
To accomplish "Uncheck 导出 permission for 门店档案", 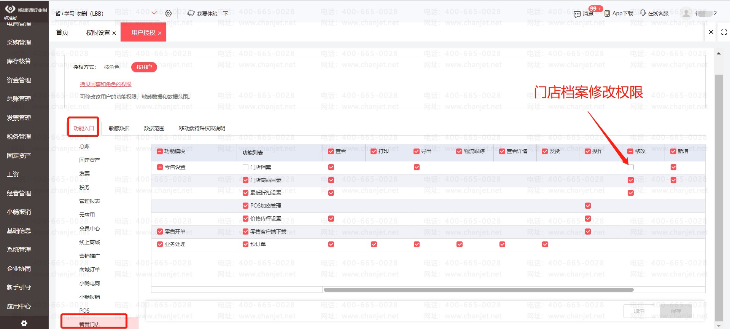I will point(417,167).
